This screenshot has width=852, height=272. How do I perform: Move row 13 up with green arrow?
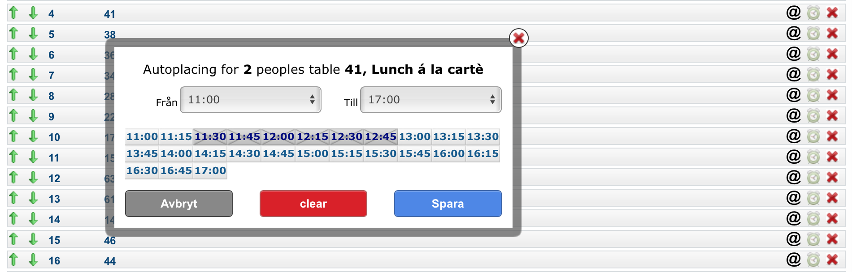click(13, 198)
